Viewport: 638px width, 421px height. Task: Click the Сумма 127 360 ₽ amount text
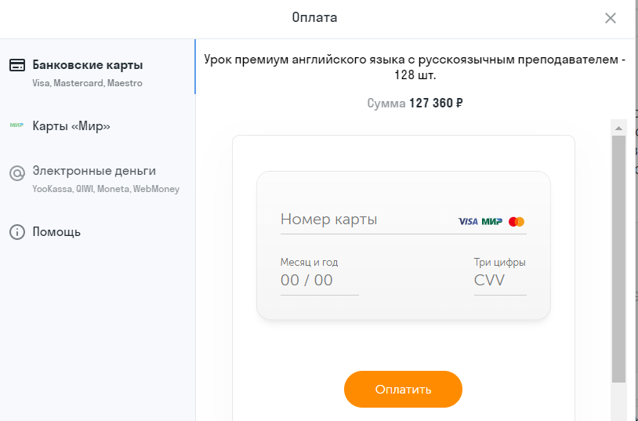pyautogui.click(x=415, y=103)
